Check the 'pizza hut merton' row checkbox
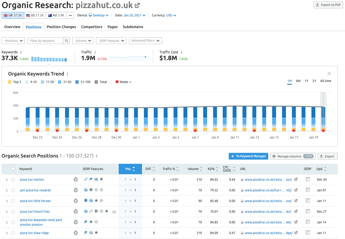This screenshot has width=345, height=239. tap(13, 180)
